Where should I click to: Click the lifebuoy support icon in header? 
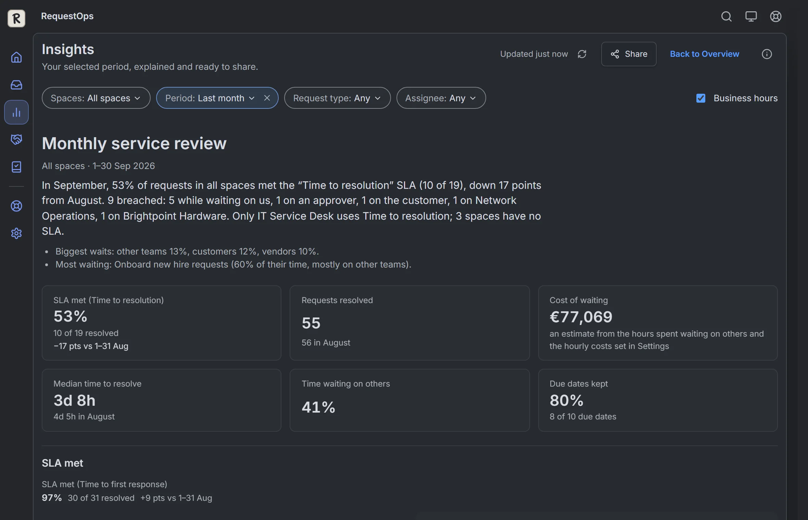point(775,16)
